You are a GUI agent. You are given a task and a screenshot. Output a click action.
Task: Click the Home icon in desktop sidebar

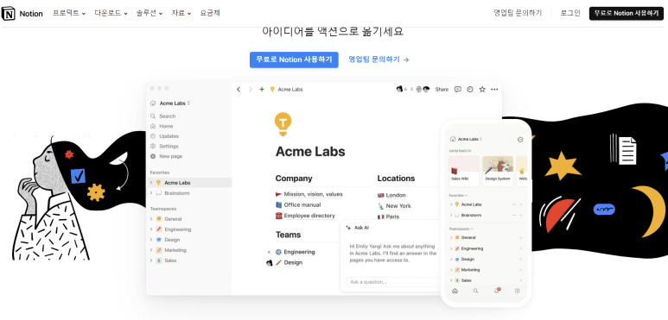pos(153,126)
